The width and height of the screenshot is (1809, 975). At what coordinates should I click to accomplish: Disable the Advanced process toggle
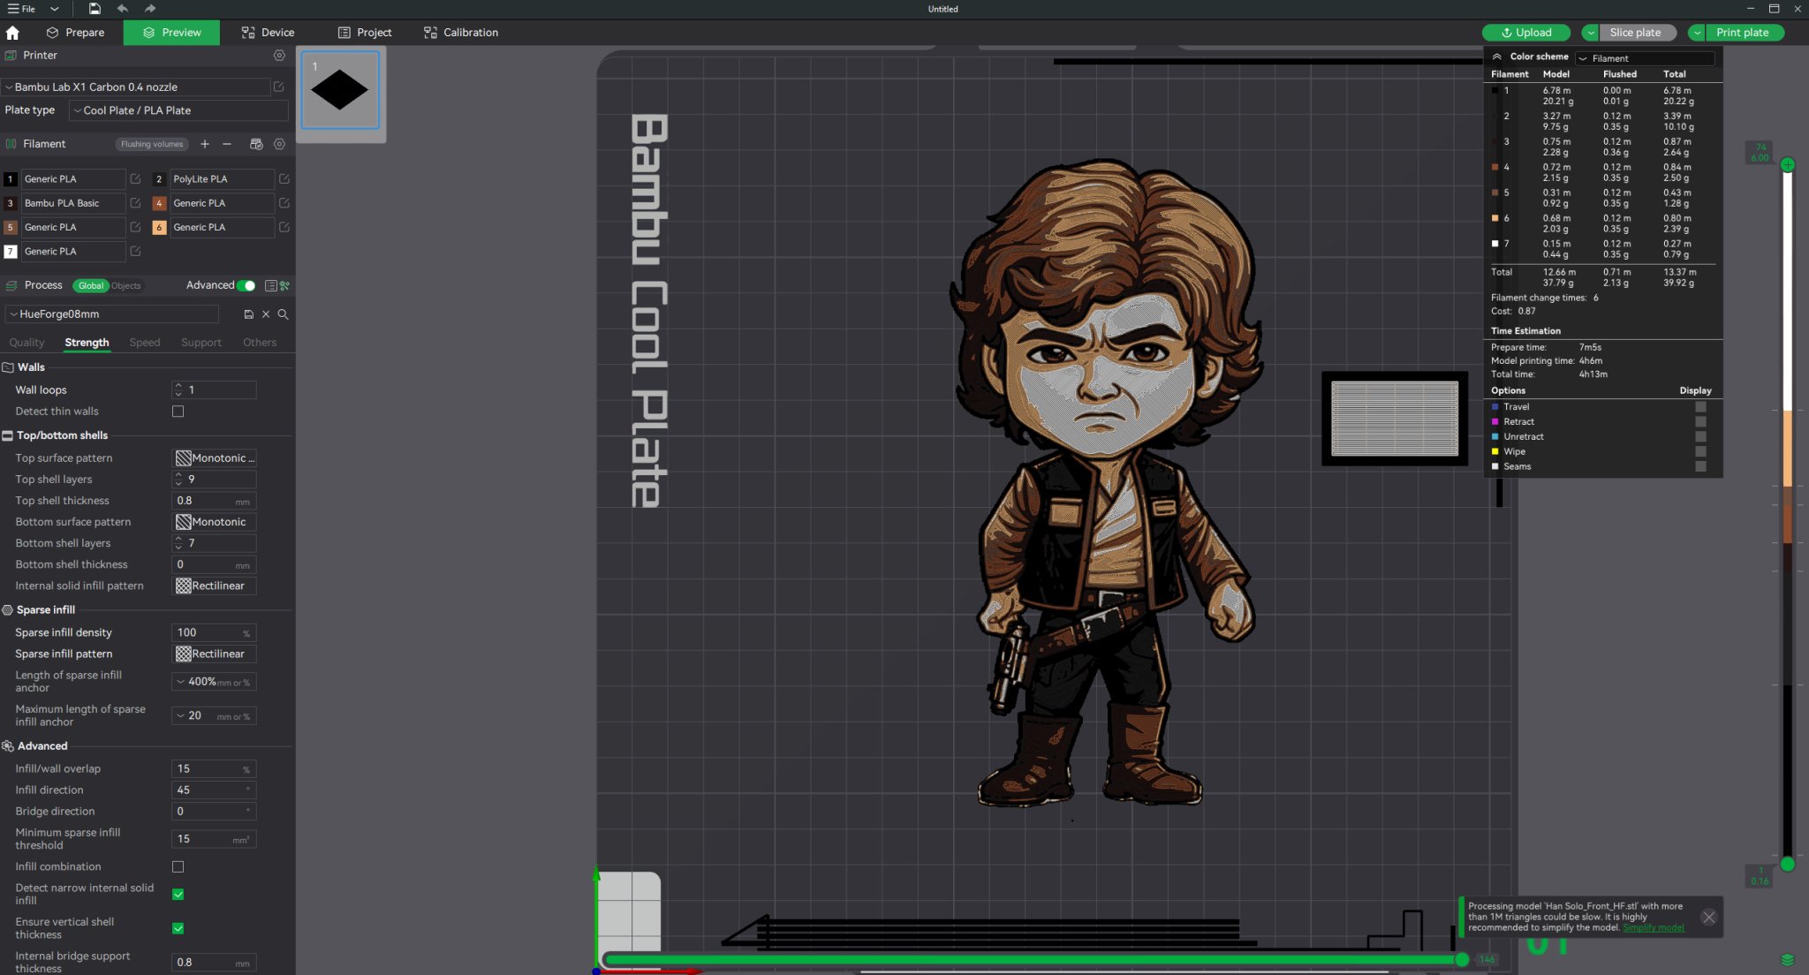click(x=247, y=285)
